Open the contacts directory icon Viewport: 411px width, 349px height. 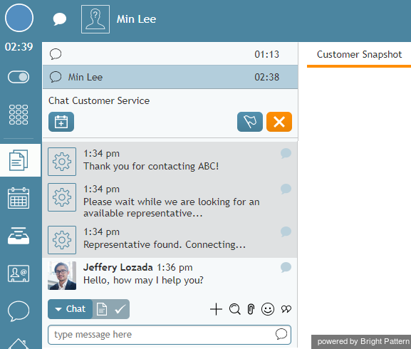pos(19,274)
